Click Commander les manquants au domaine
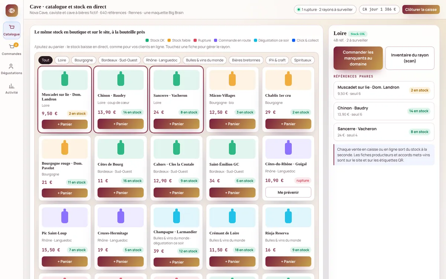Screen dimensions: 446x279 (x=358, y=58)
